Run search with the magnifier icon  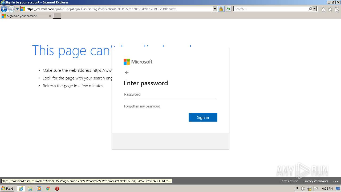tap(310, 9)
